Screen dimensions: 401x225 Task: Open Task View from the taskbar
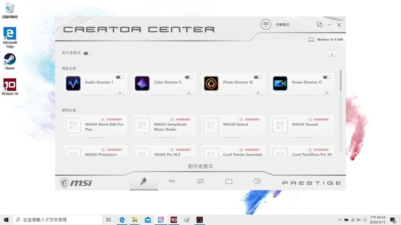pos(108,220)
